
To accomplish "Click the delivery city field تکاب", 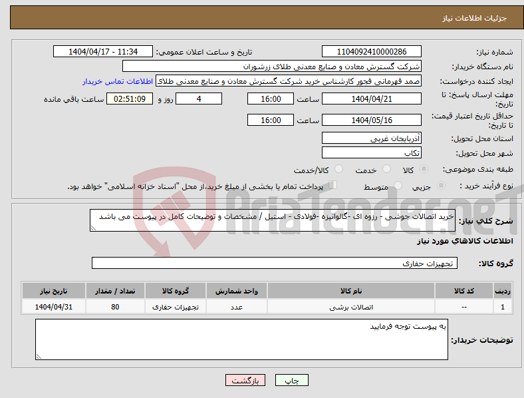I will tap(371, 152).
